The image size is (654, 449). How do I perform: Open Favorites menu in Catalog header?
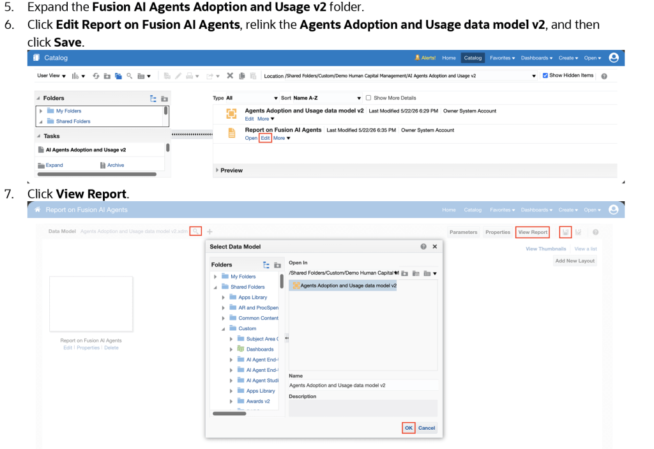pyautogui.click(x=502, y=58)
